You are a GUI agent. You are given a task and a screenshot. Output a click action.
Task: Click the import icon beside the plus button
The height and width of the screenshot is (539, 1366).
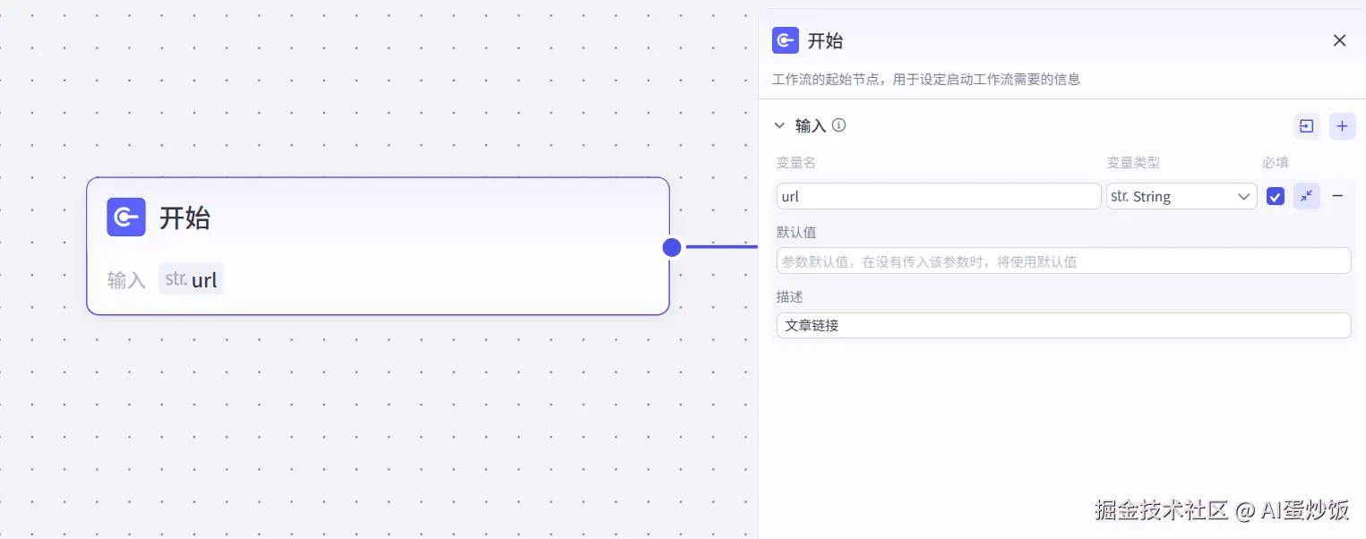coord(1306,126)
